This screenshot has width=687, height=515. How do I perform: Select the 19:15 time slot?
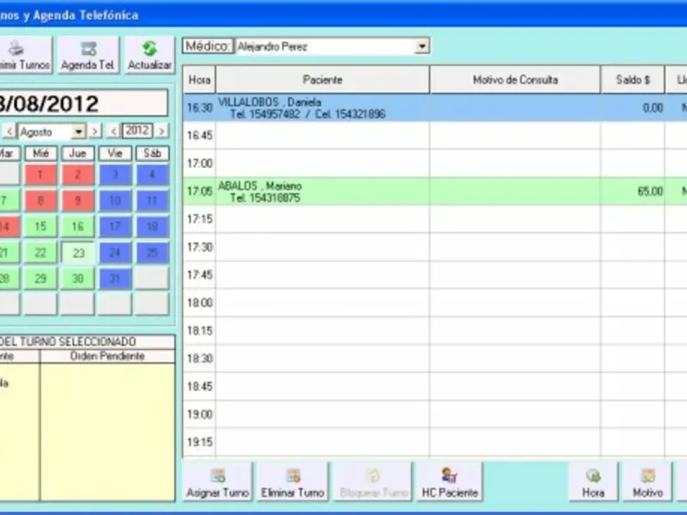(435, 442)
